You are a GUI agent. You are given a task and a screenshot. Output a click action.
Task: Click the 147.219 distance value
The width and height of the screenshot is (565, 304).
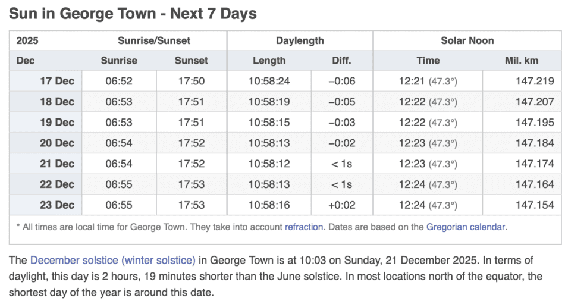click(x=535, y=82)
